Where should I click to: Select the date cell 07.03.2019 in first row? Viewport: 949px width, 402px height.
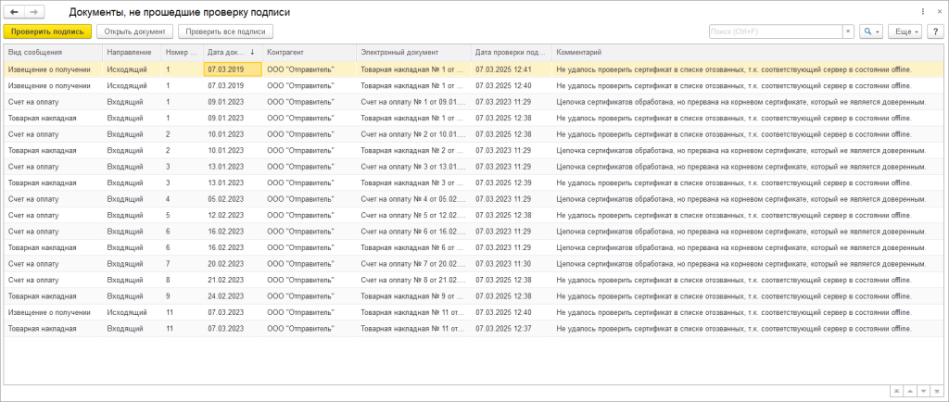tap(225, 69)
